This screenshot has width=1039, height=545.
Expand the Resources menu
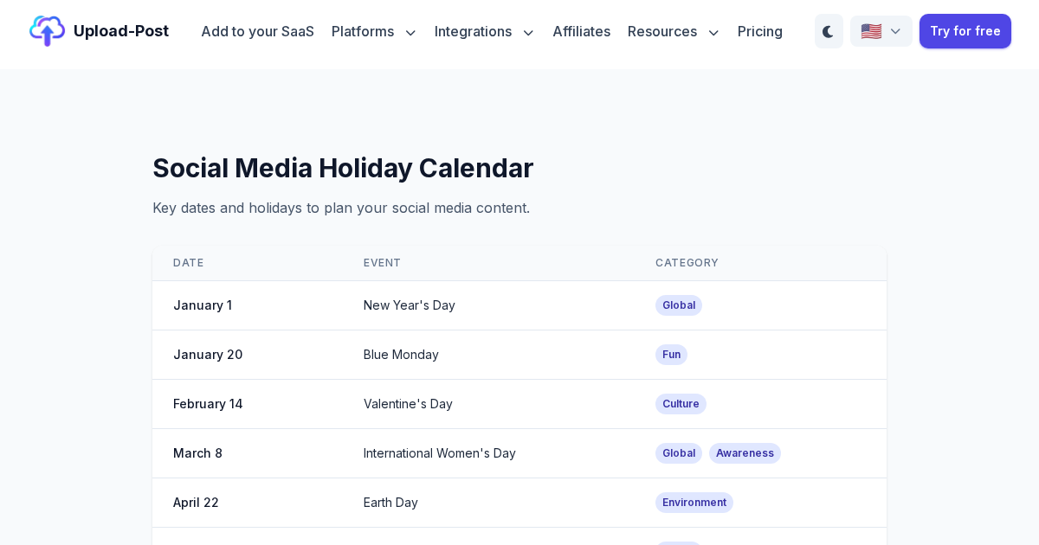tap(674, 31)
